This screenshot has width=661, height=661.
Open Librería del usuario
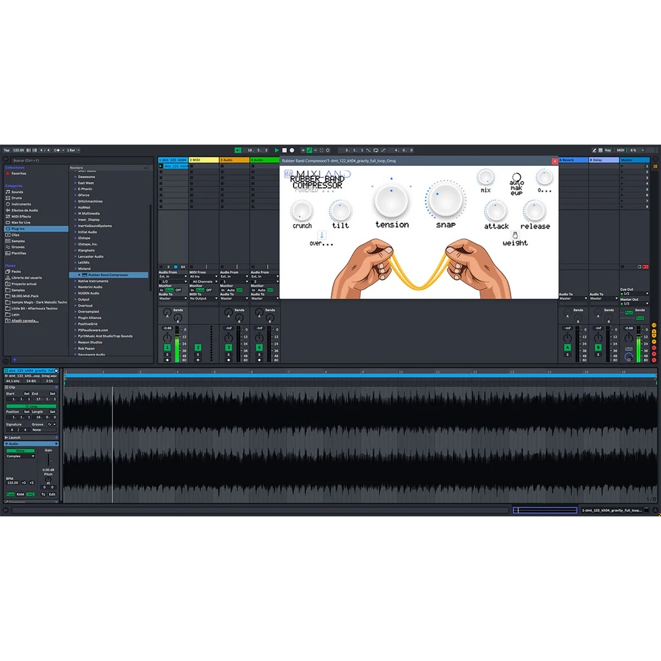pos(26,278)
